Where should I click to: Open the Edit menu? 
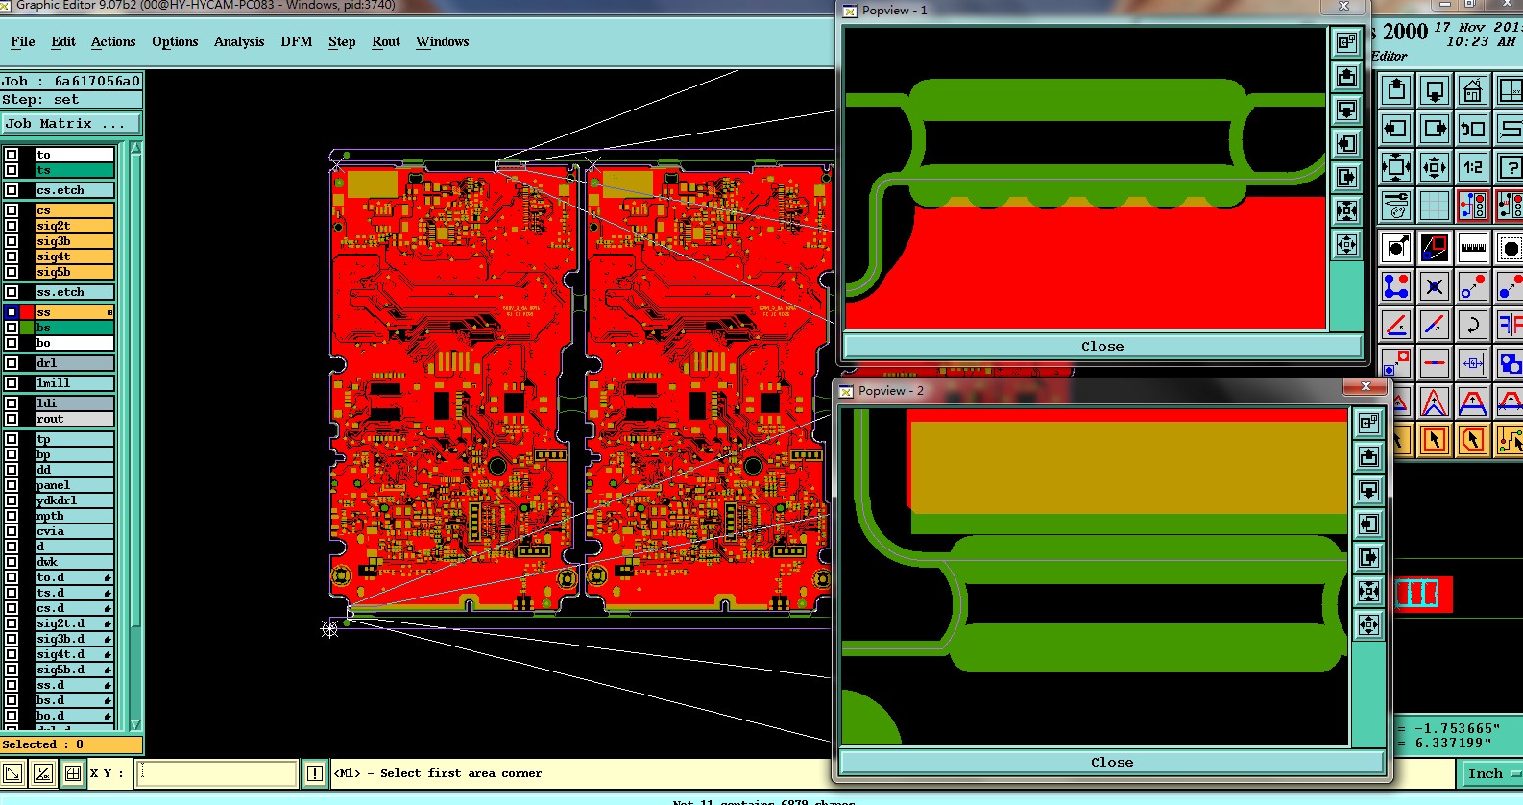pos(63,41)
